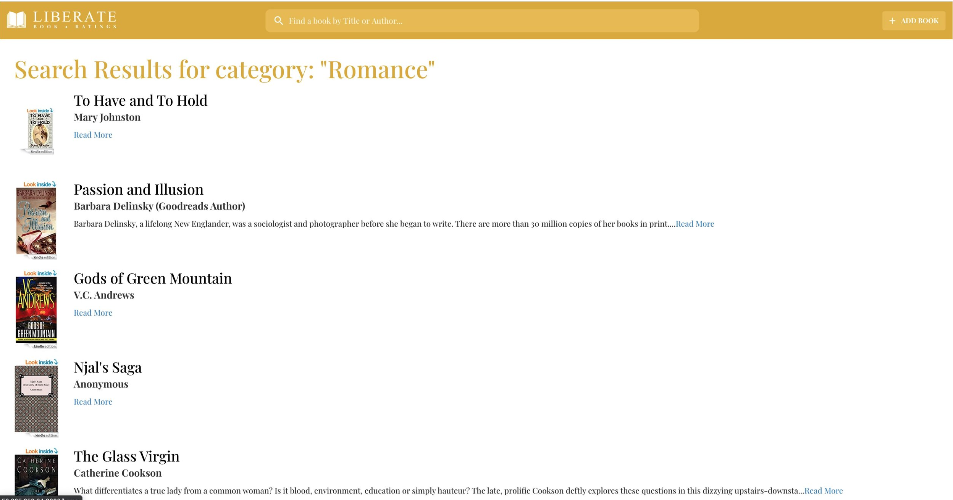Click the What differentiates a true lady description
The width and height of the screenshot is (953, 500).
pos(439,490)
